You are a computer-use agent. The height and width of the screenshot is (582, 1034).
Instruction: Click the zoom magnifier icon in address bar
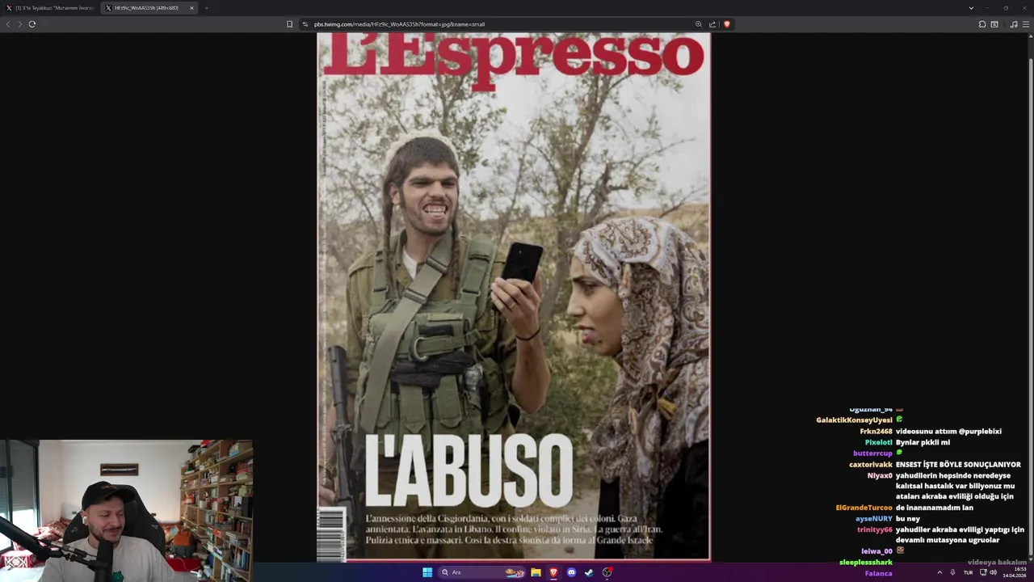tap(699, 24)
